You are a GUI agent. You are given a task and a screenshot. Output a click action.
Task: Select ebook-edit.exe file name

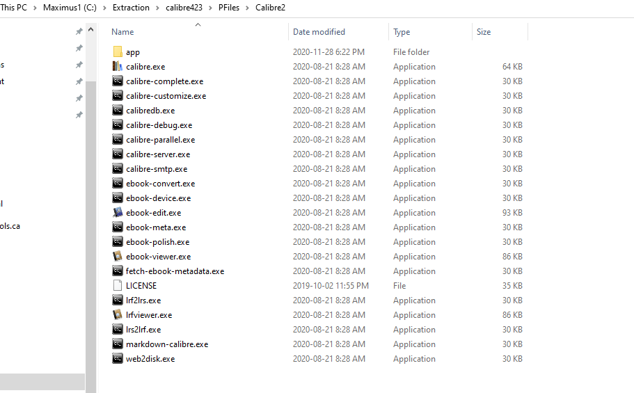tap(154, 212)
